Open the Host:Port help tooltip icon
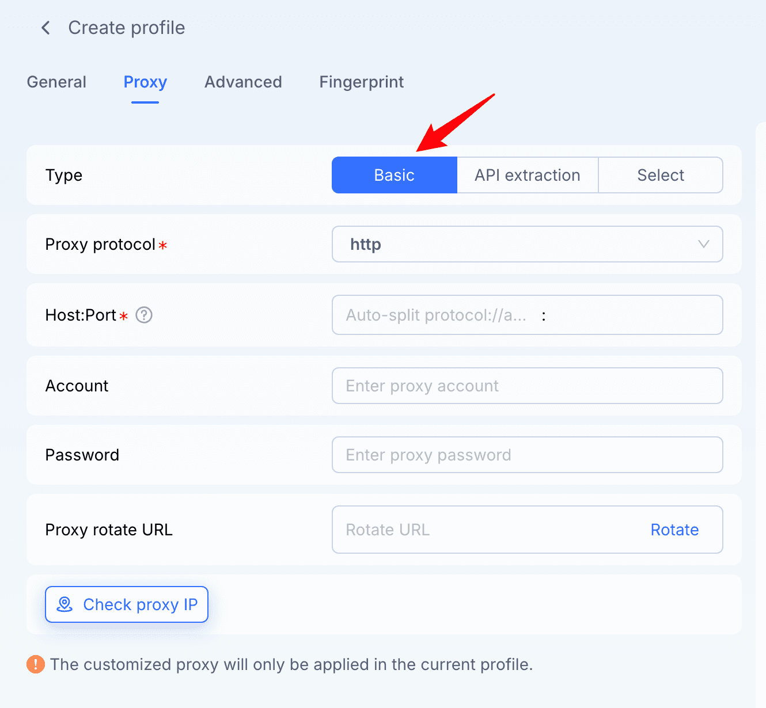The image size is (766, 708). pos(144,315)
